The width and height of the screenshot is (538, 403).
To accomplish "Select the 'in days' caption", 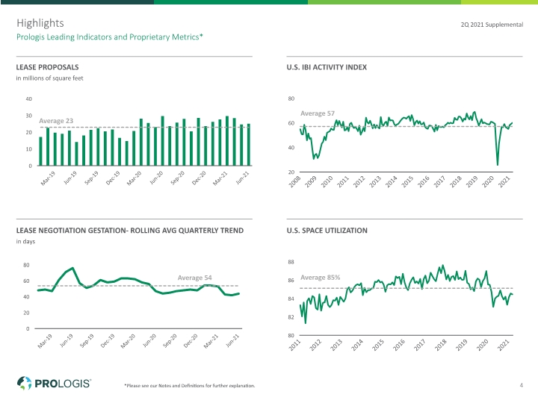I will pos(25,241).
